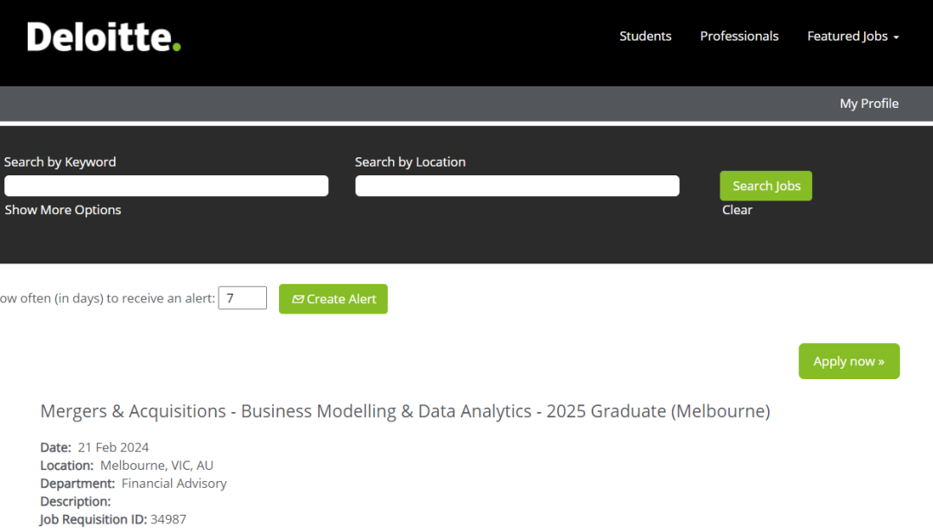
Task: Go to the Students section
Action: pyautogui.click(x=645, y=36)
